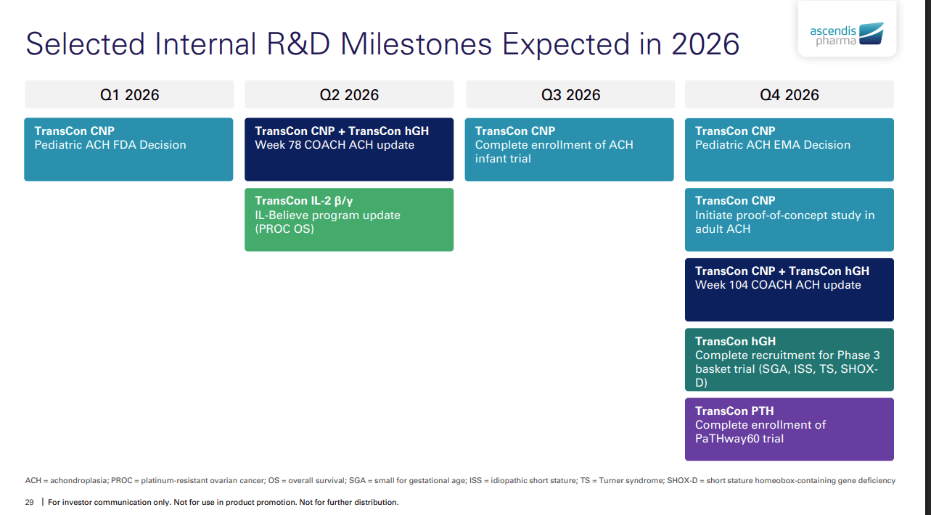Click the page number 29
This screenshot has height=515, width=931.
pyautogui.click(x=30, y=502)
